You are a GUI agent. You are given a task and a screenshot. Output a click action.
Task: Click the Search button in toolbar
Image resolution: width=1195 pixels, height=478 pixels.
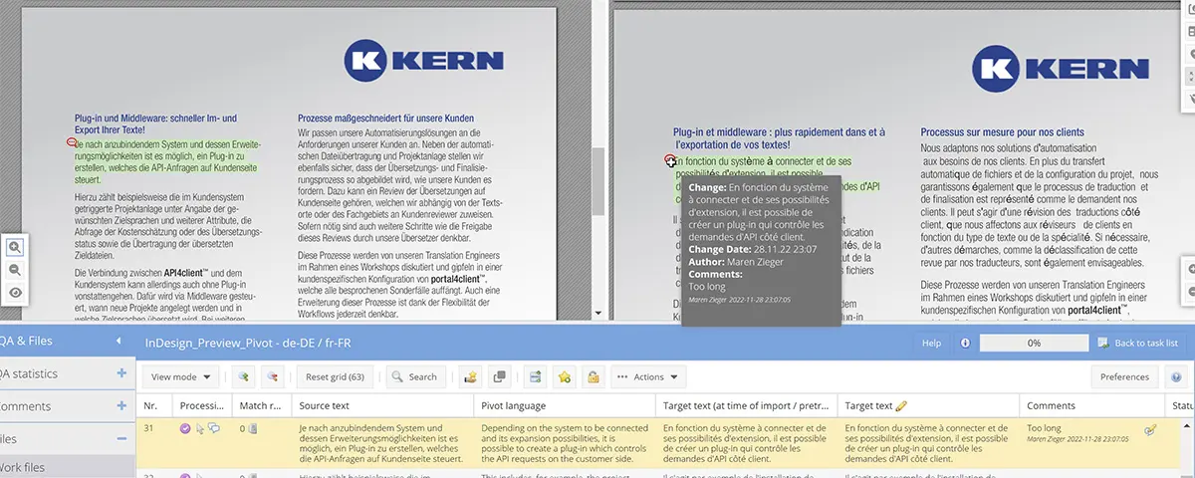[x=413, y=377]
